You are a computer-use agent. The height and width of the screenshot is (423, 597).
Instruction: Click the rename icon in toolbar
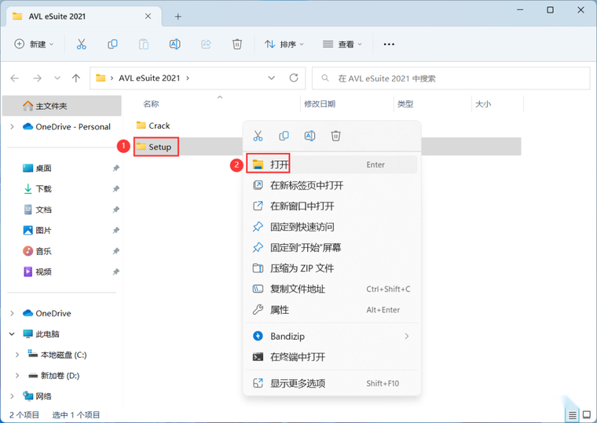(174, 44)
